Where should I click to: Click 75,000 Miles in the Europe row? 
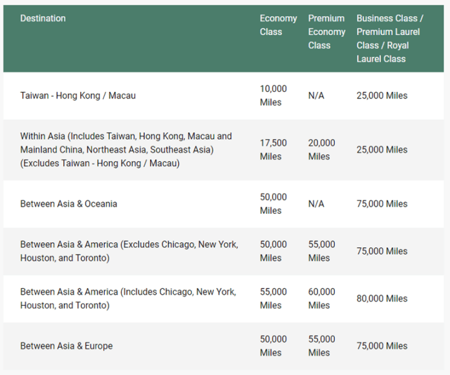382,346
